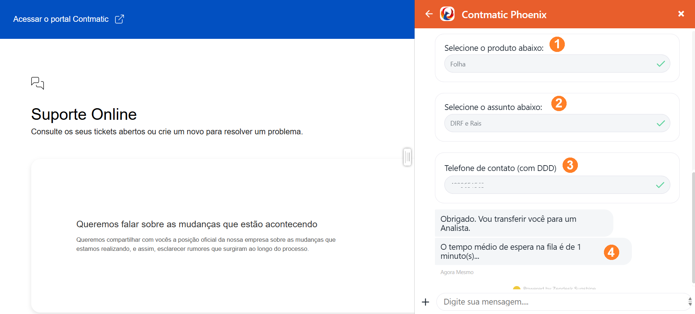Click the Agora Mesmo timestamp
This screenshot has width=695, height=314.
pos(457,272)
